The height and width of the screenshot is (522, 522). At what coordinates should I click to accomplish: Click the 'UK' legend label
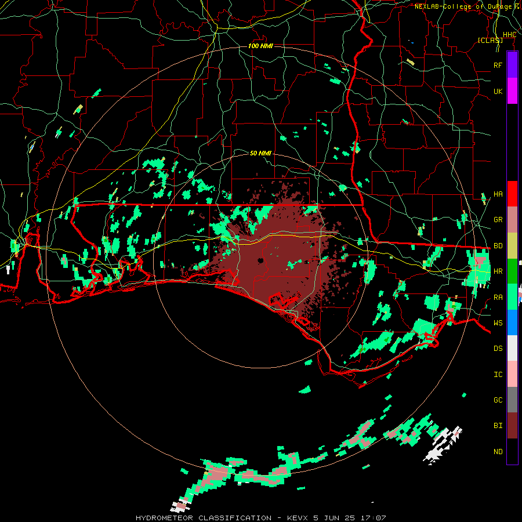498,91
